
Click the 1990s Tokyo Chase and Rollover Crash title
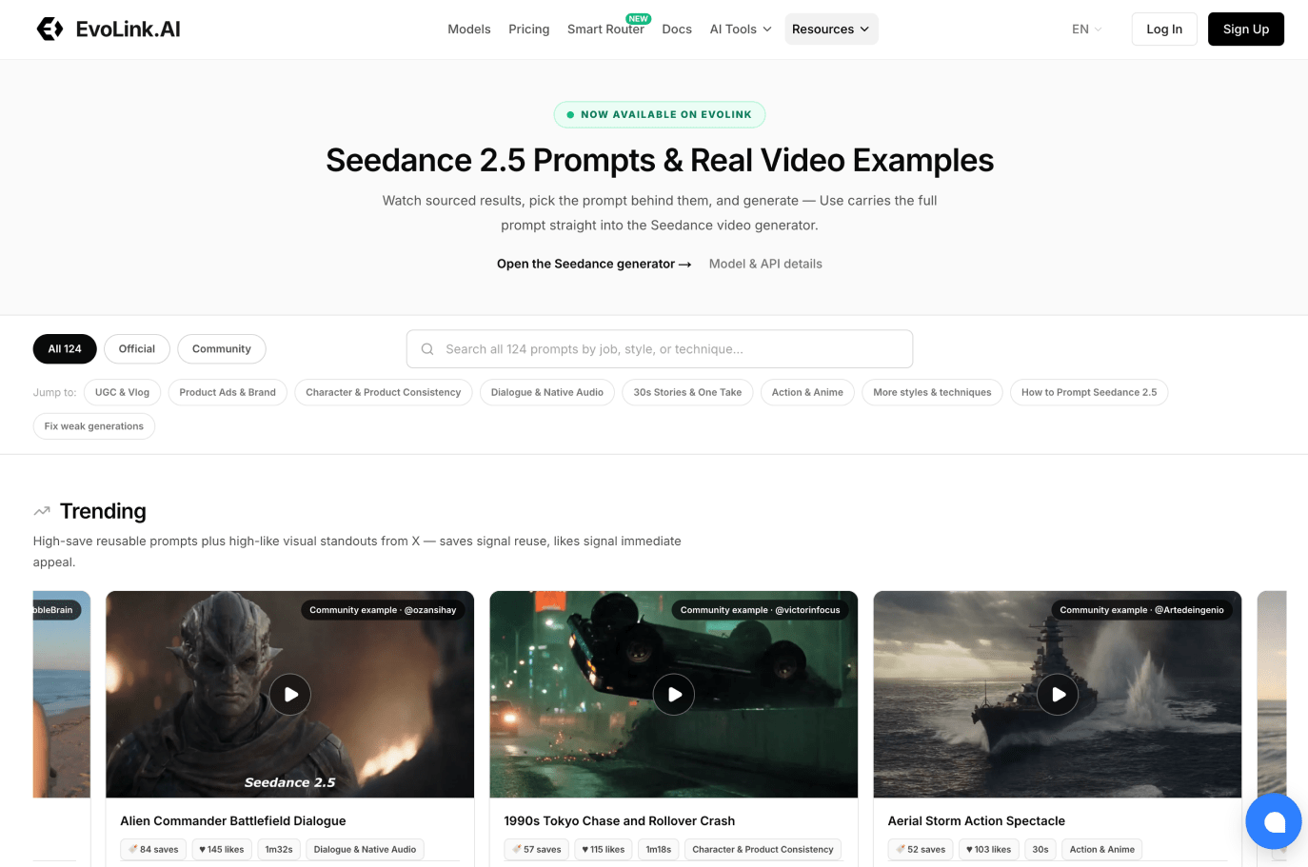(620, 821)
